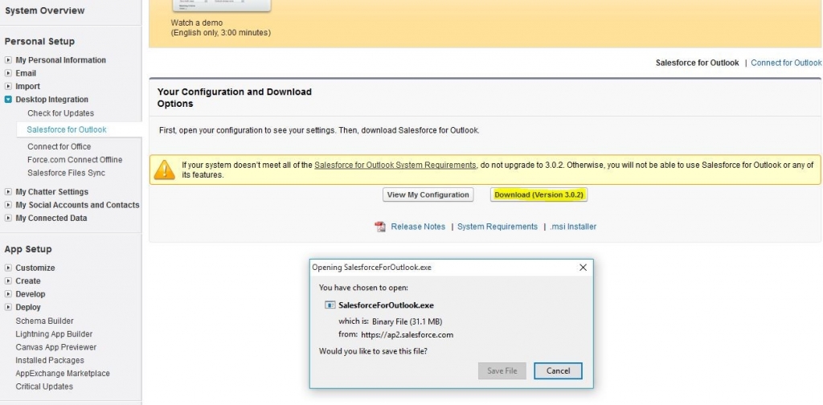
Task: Click Desktop Integration label
Action: click(52, 100)
